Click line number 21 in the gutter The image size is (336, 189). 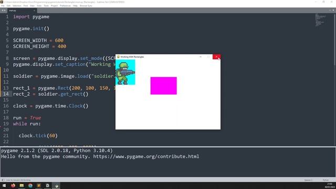pyautogui.click(x=6, y=135)
